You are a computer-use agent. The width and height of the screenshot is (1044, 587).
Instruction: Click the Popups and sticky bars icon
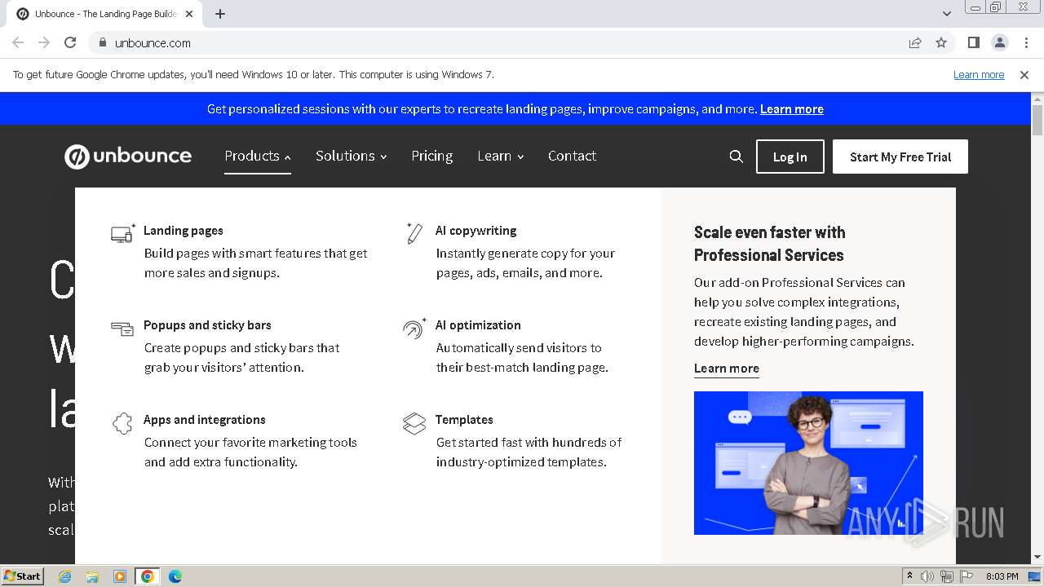[122, 329]
